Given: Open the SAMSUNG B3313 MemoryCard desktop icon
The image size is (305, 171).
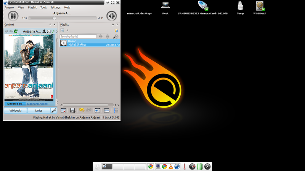Looking at the screenshot, I should coord(203,8).
